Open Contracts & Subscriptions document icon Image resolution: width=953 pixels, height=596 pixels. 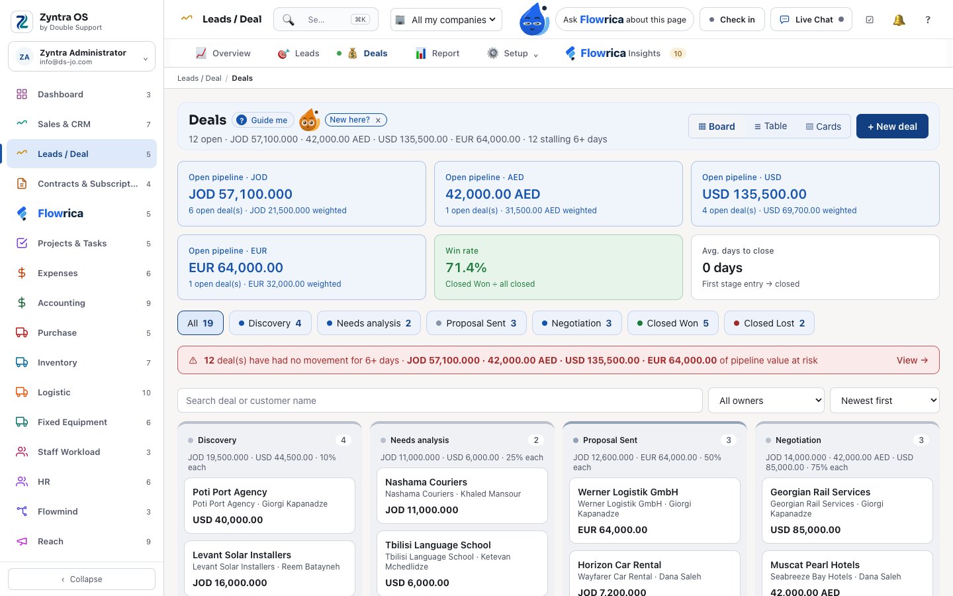tap(22, 183)
